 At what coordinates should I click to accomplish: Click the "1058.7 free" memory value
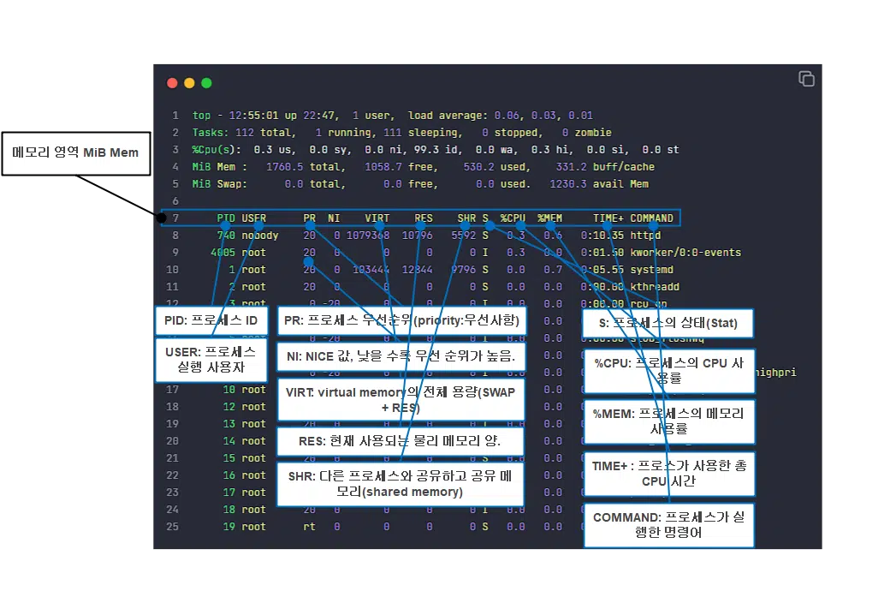coord(401,167)
